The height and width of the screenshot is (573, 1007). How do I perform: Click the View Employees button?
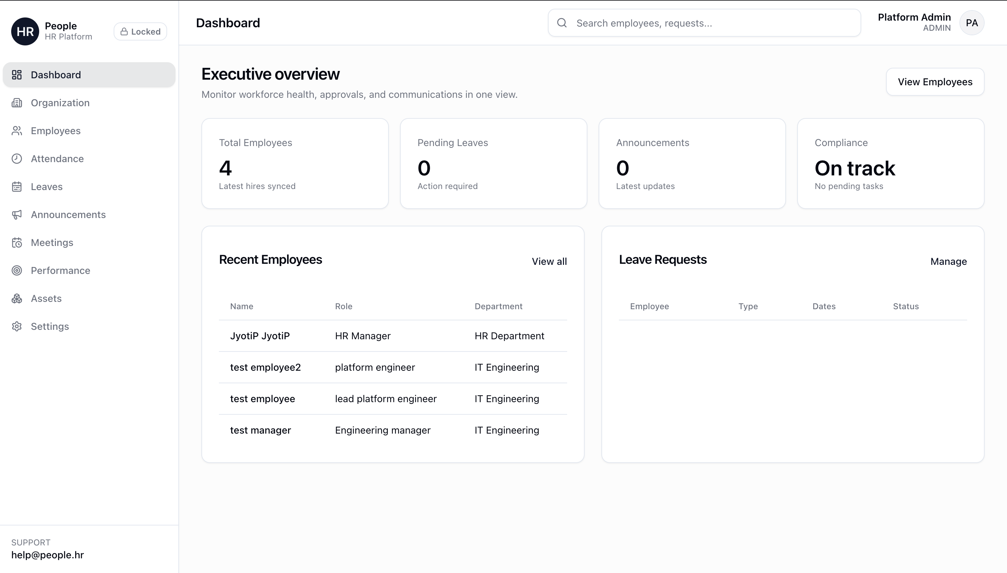pos(935,82)
